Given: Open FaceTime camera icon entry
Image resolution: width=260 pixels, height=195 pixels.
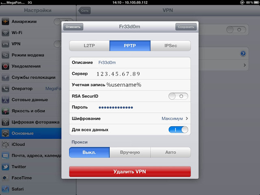Looking at the screenshot, I should (6, 178).
